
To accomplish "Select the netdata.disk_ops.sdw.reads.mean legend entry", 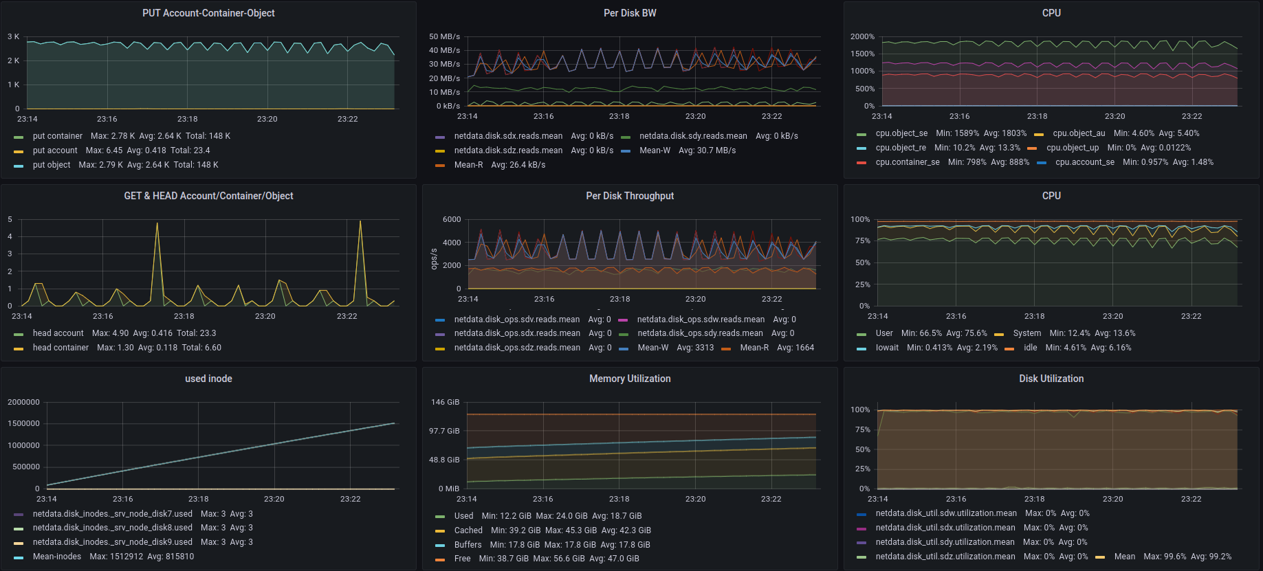I will 700,320.
